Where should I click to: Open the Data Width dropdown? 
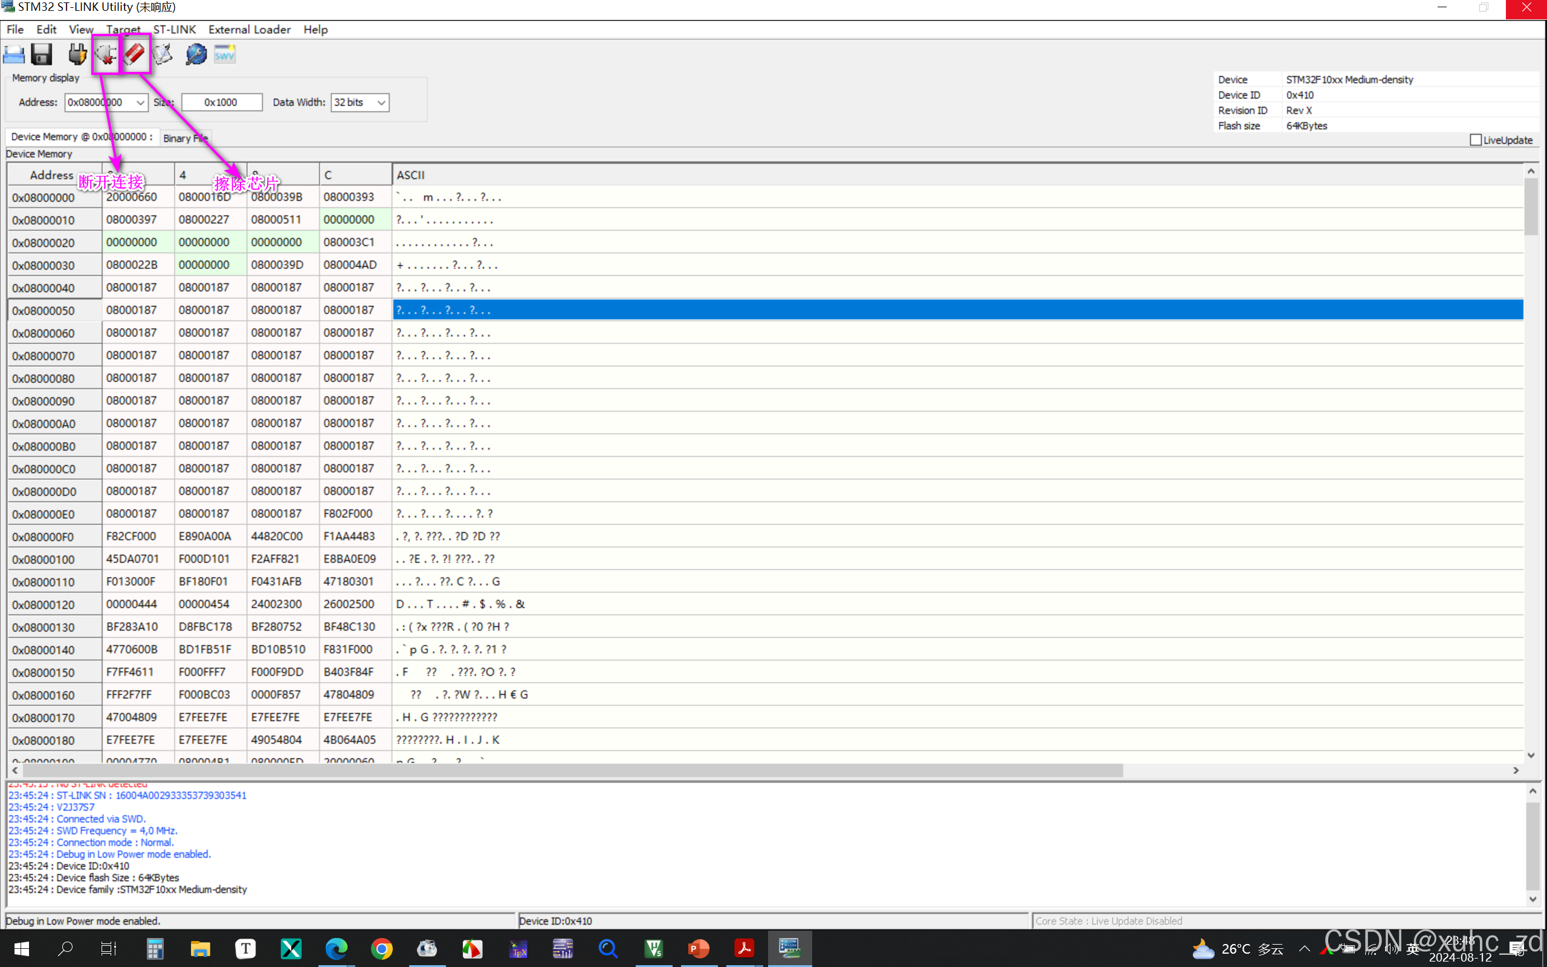coord(381,102)
